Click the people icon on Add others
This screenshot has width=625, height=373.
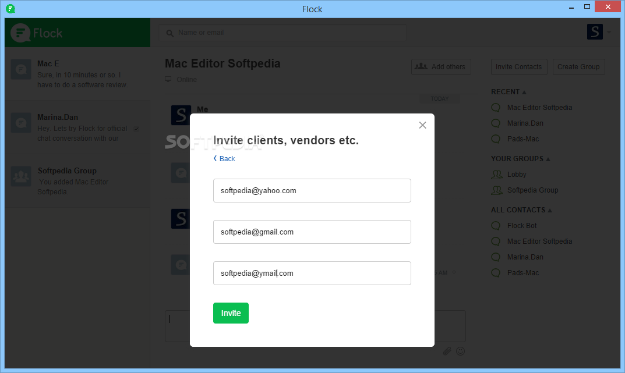(x=421, y=66)
